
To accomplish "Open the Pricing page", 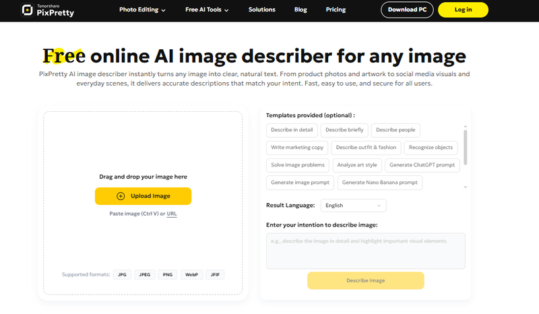I will 336,9.
